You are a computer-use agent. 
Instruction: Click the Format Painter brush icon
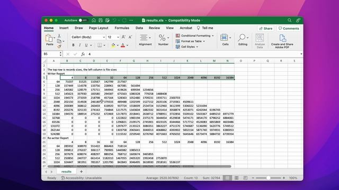(59, 46)
